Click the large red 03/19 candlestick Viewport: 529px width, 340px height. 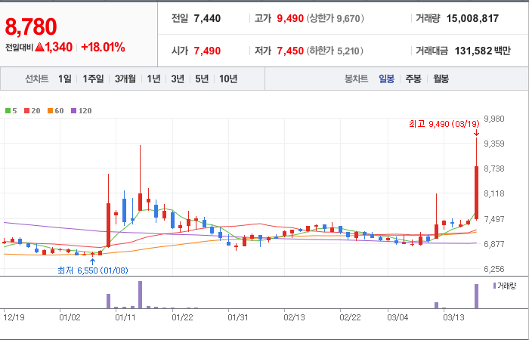tap(476, 193)
